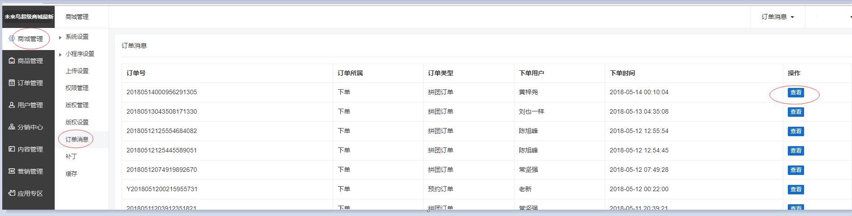Click the 订单管理 list icon
852x216 pixels.
[x=12, y=83]
